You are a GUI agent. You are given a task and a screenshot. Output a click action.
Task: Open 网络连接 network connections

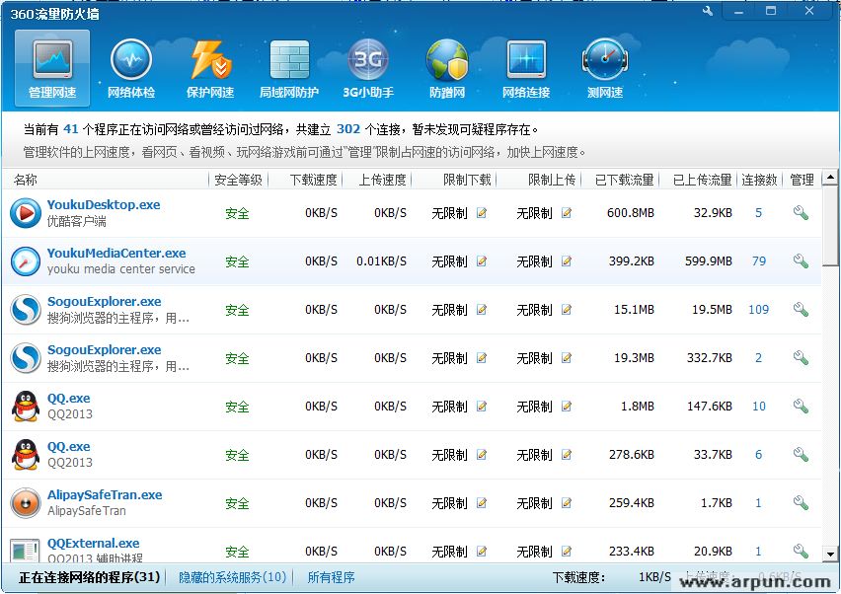coord(526,68)
